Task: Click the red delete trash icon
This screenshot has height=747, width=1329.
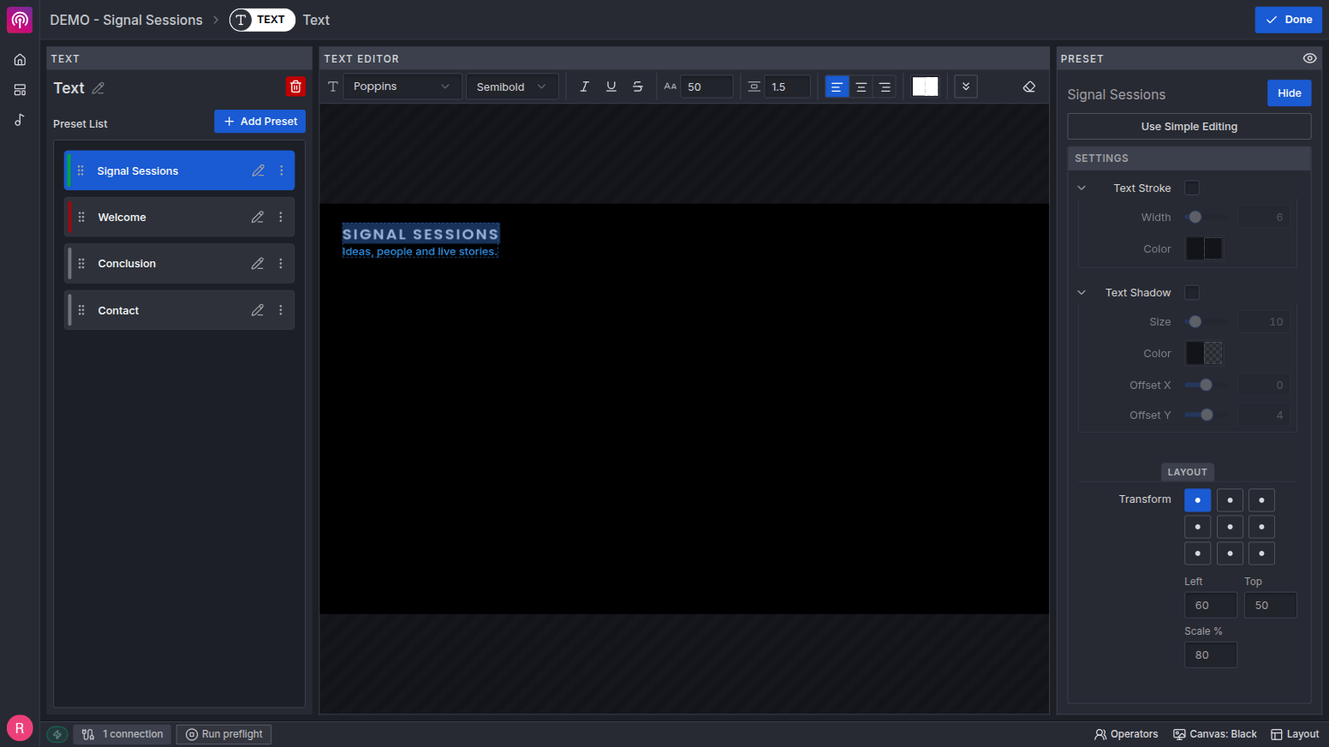Action: pos(295,87)
